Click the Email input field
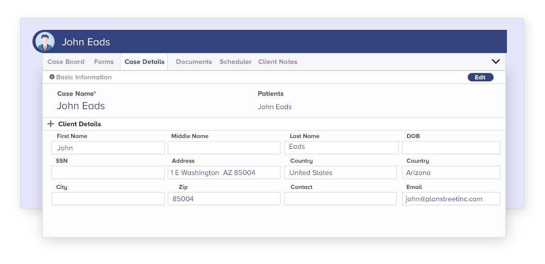Image resolution: width=545 pixels, height=264 pixels. pyautogui.click(x=451, y=199)
